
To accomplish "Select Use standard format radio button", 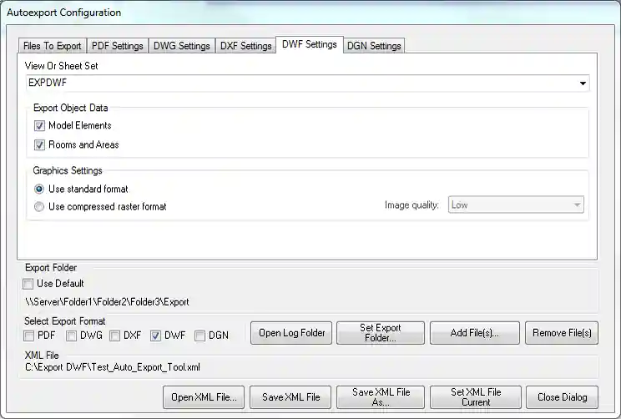I will tap(39, 189).
